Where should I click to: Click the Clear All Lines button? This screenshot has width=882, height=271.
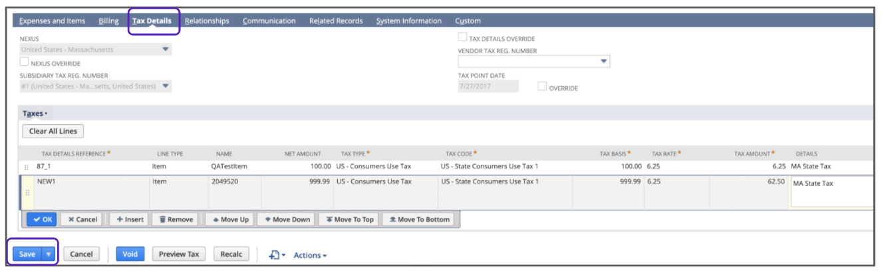tap(53, 131)
